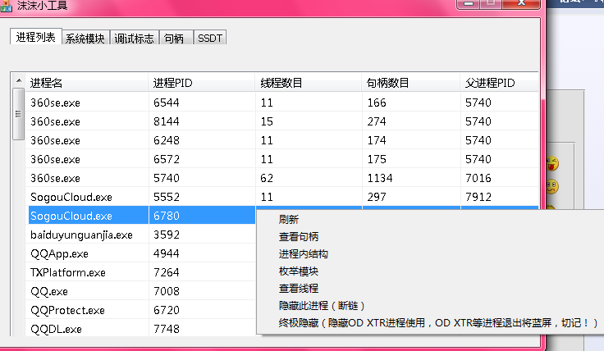Select SogouCloud.exe row with PID 5552
This screenshot has width=604, height=351.
point(281,197)
